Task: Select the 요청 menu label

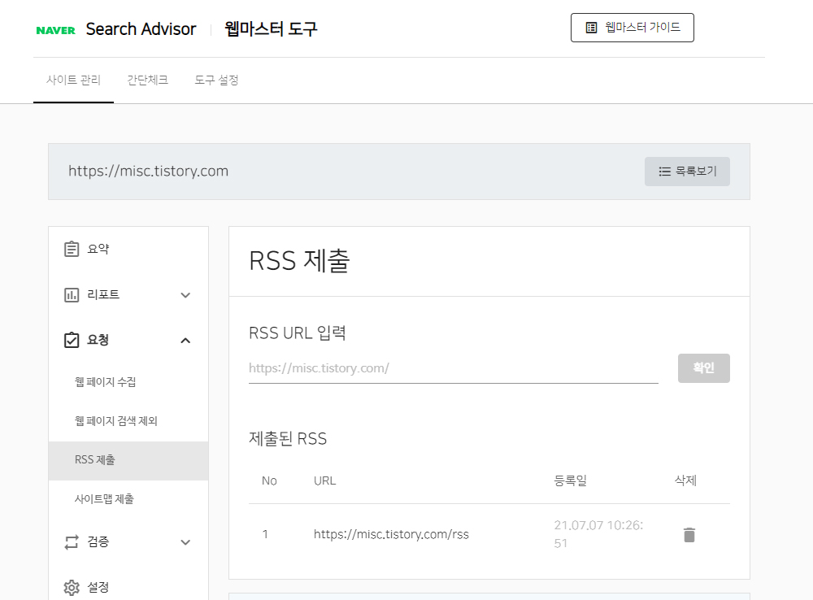Action: click(98, 340)
